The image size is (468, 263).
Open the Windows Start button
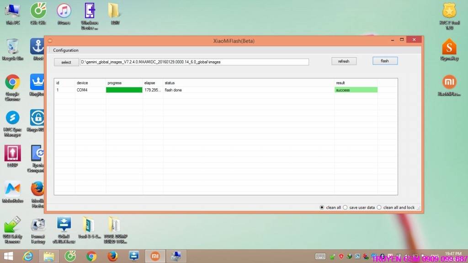pos(8,256)
